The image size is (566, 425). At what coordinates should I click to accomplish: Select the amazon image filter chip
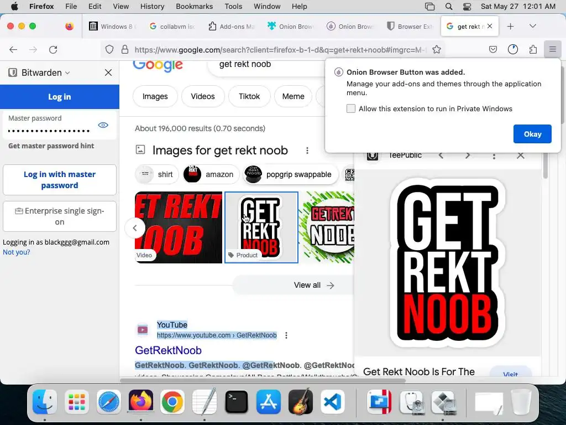click(x=211, y=174)
